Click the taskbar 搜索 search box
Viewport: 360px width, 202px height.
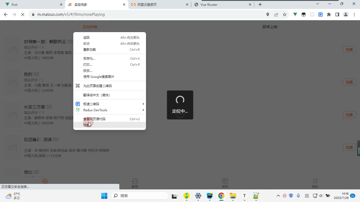tap(140, 196)
